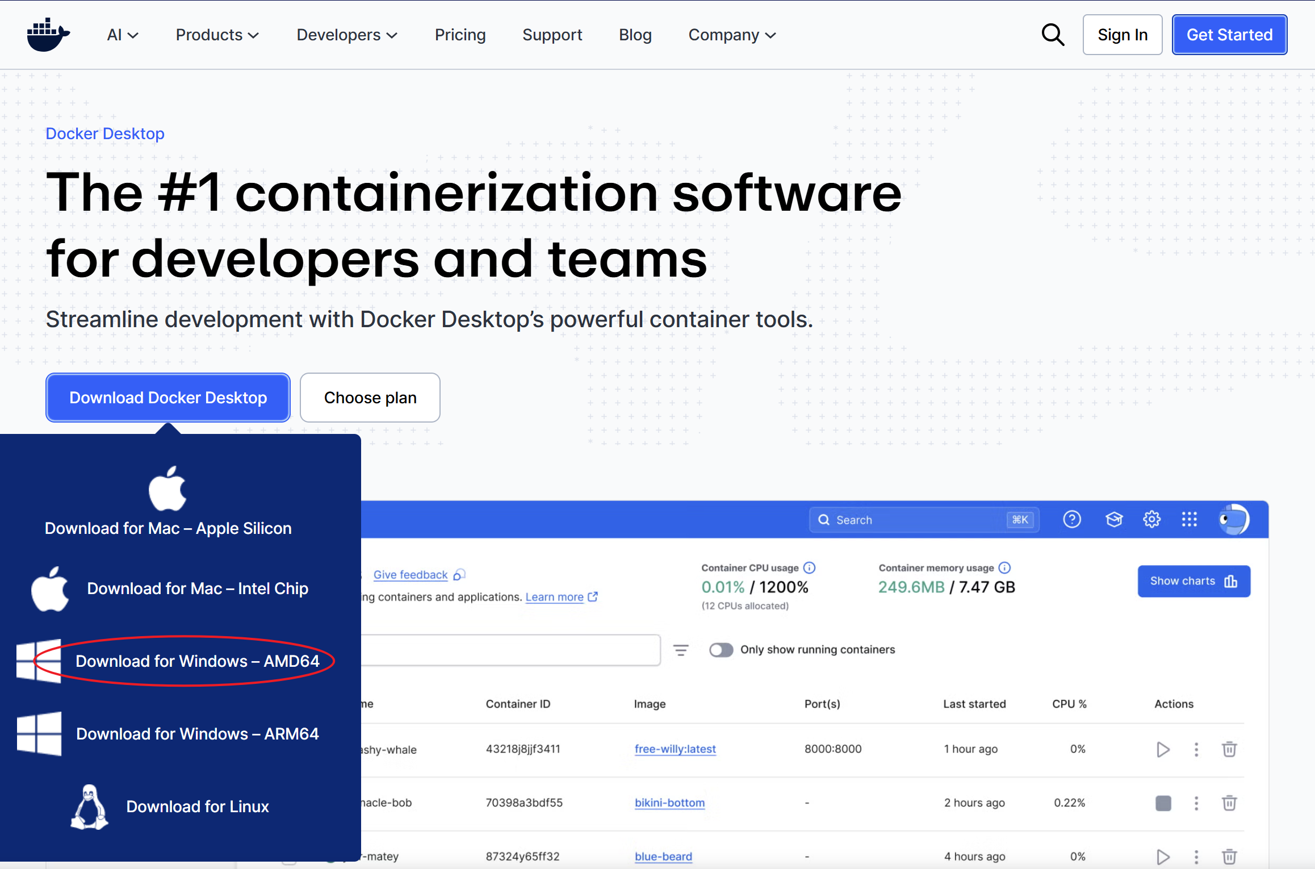Open the Pricing page

(460, 35)
